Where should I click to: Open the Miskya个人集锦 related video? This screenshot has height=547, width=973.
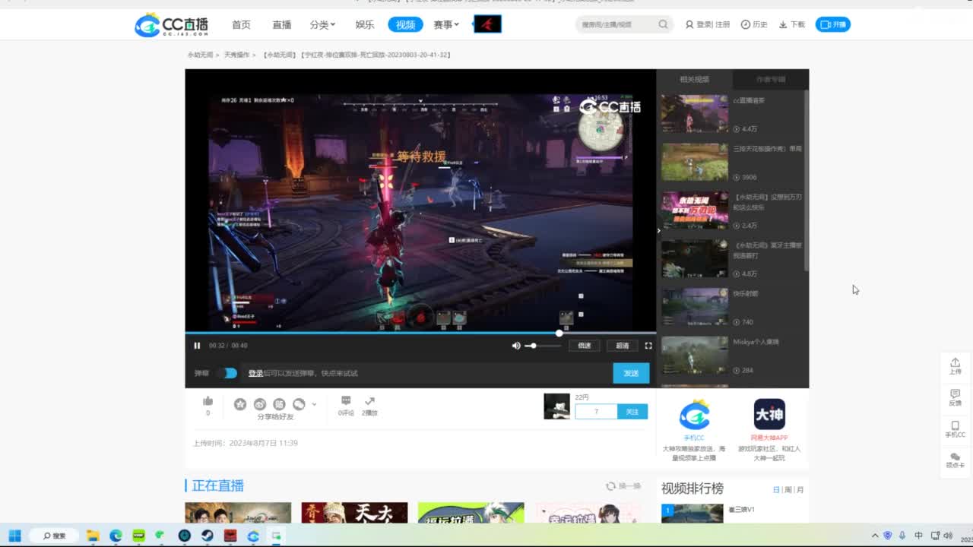(732, 356)
